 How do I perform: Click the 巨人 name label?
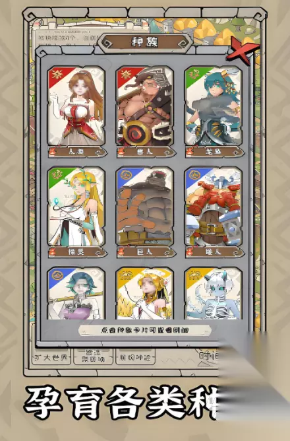[145, 252]
